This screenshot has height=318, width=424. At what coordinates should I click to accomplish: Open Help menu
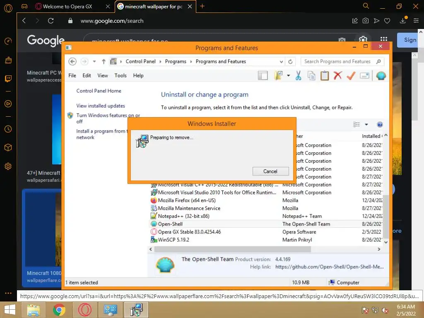pyautogui.click(x=138, y=75)
